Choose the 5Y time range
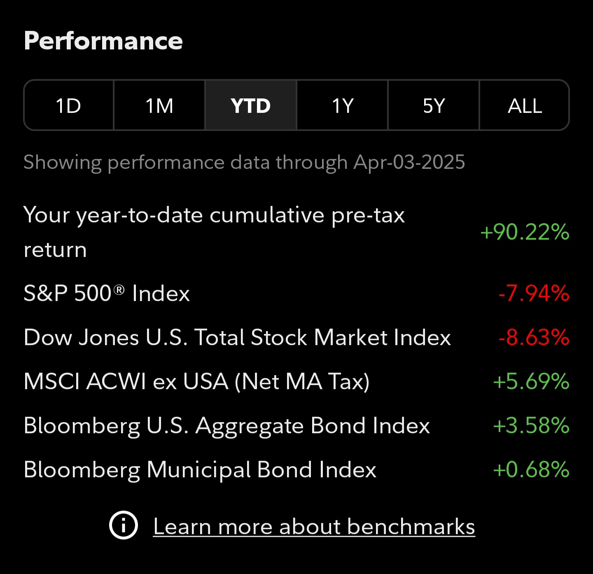The width and height of the screenshot is (593, 574). (x=434, y=105)
